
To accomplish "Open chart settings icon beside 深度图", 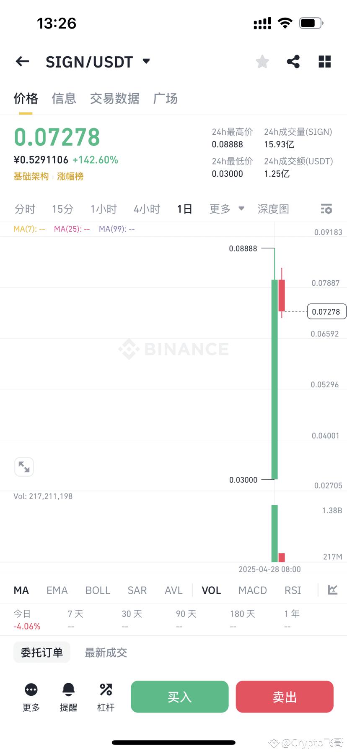I will point(326,209).
